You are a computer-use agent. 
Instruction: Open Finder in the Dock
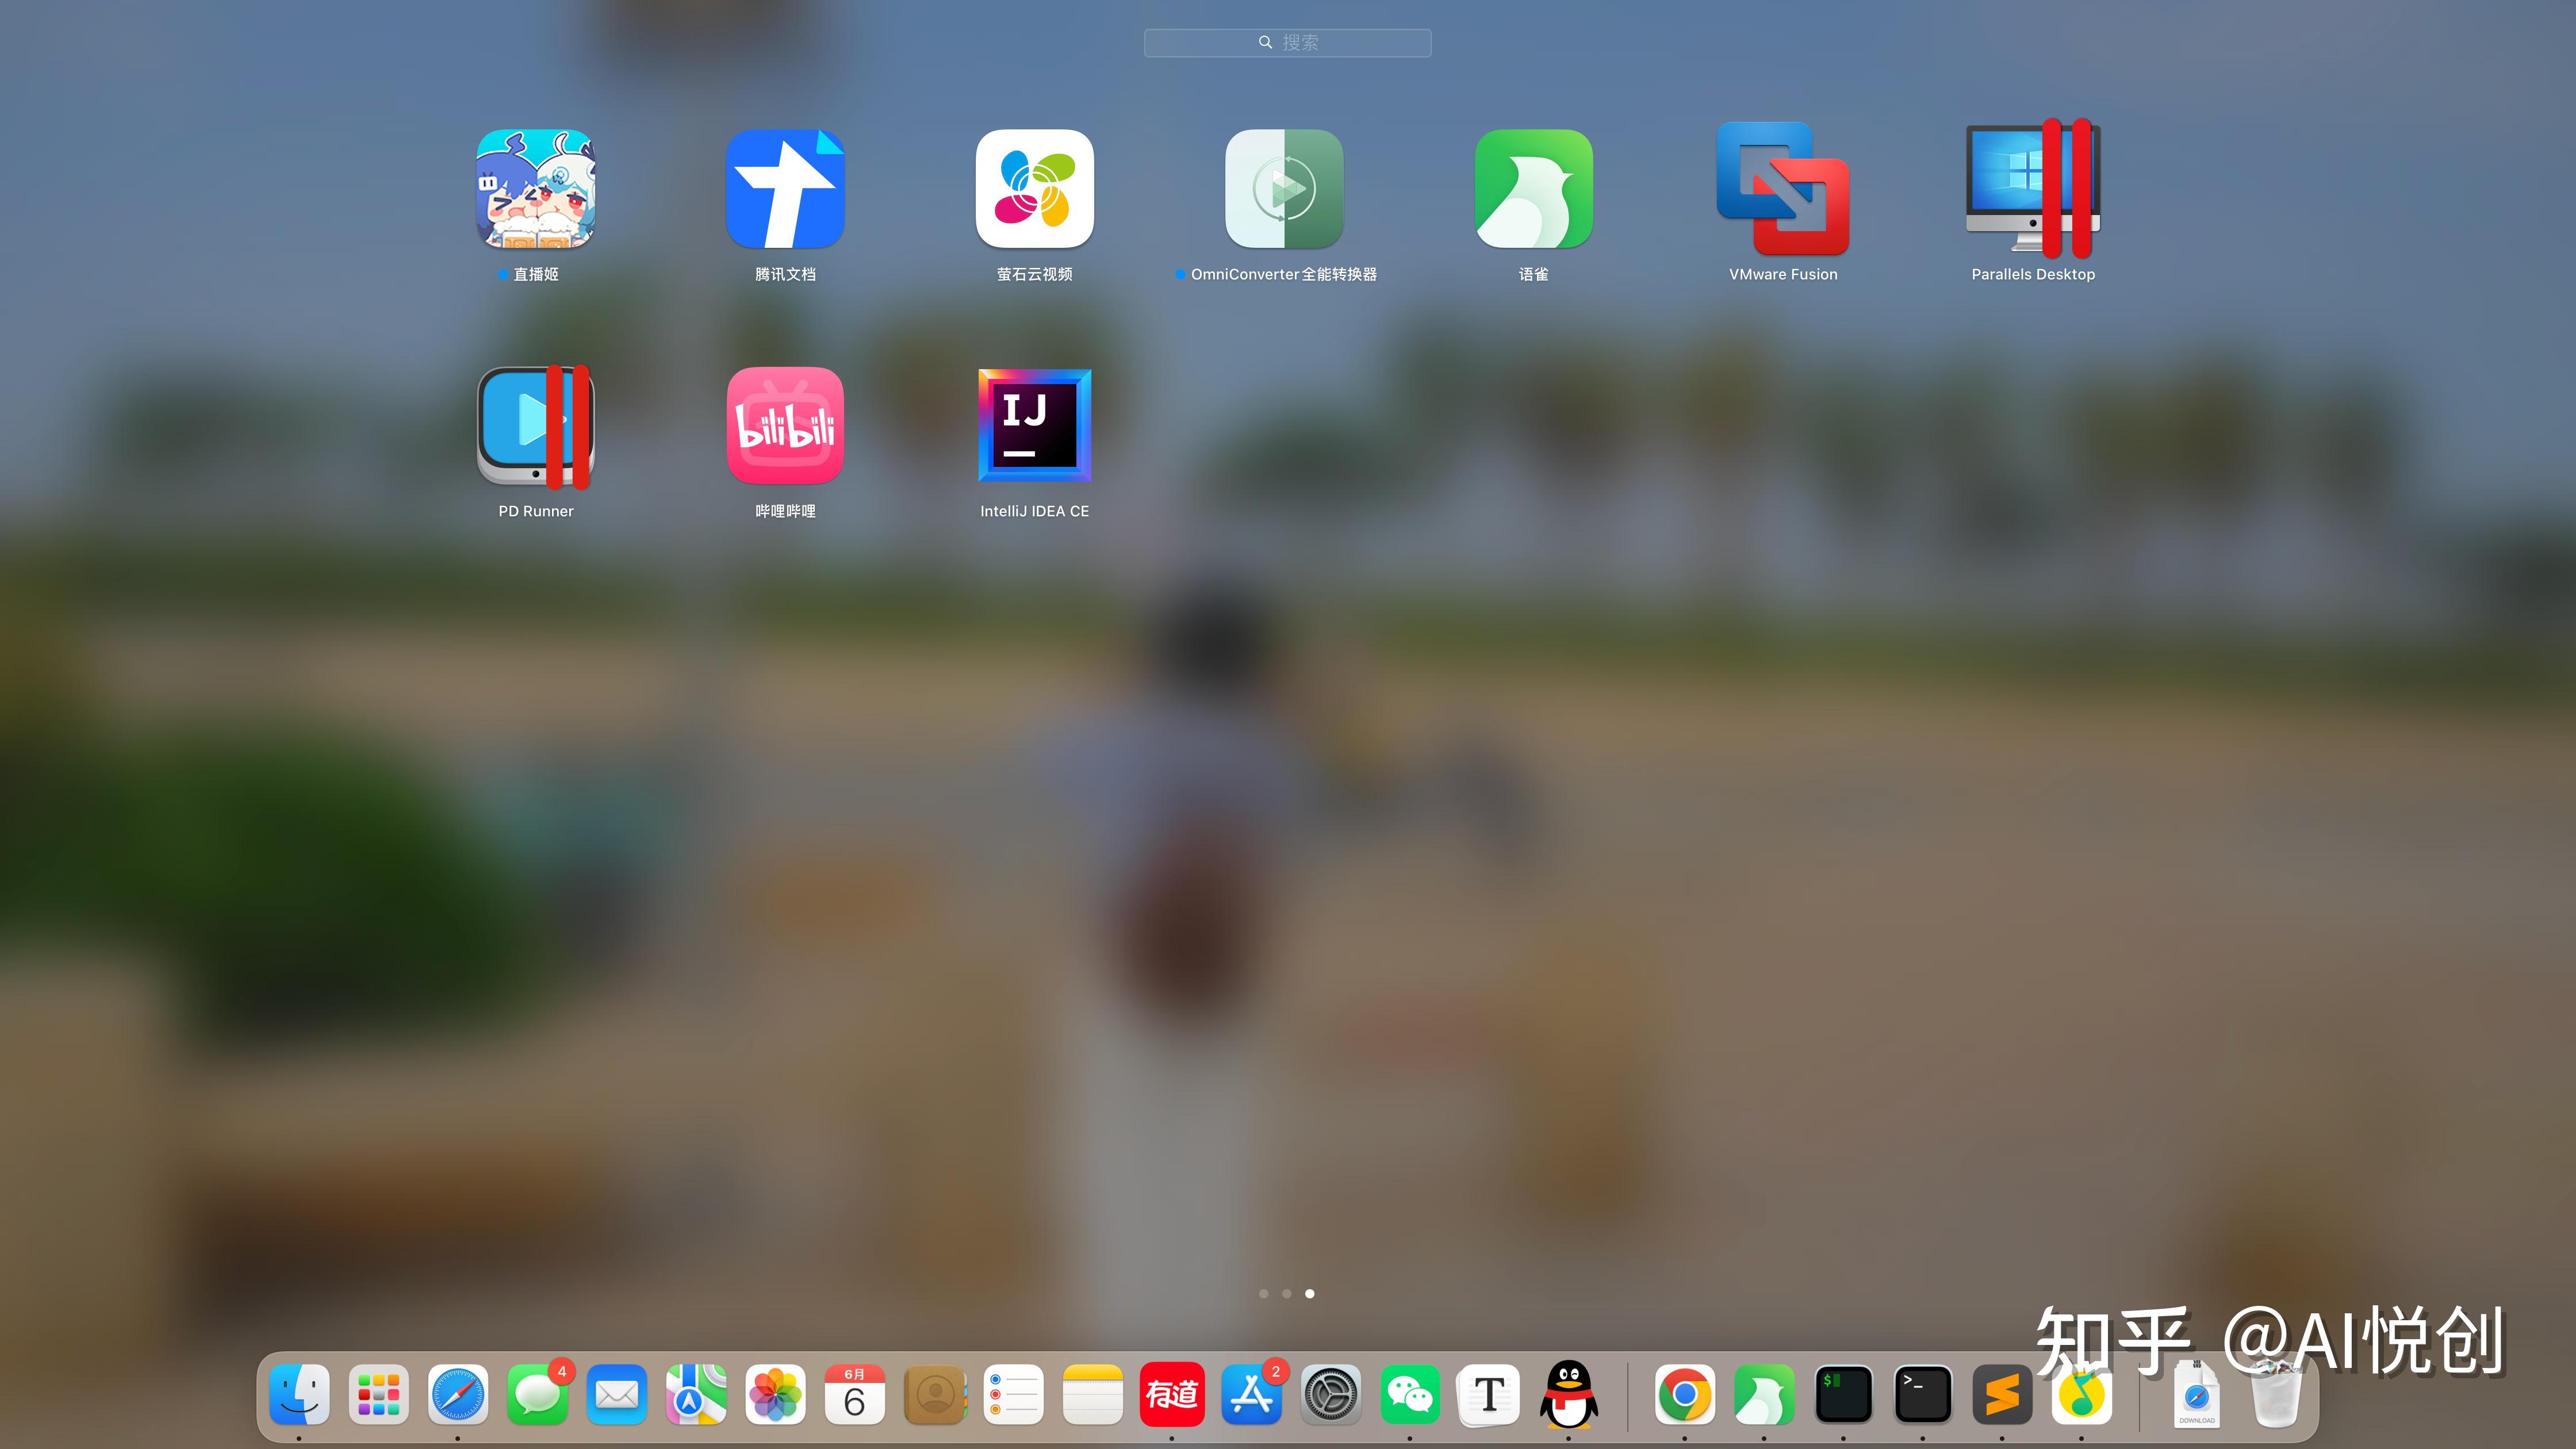299,1394
